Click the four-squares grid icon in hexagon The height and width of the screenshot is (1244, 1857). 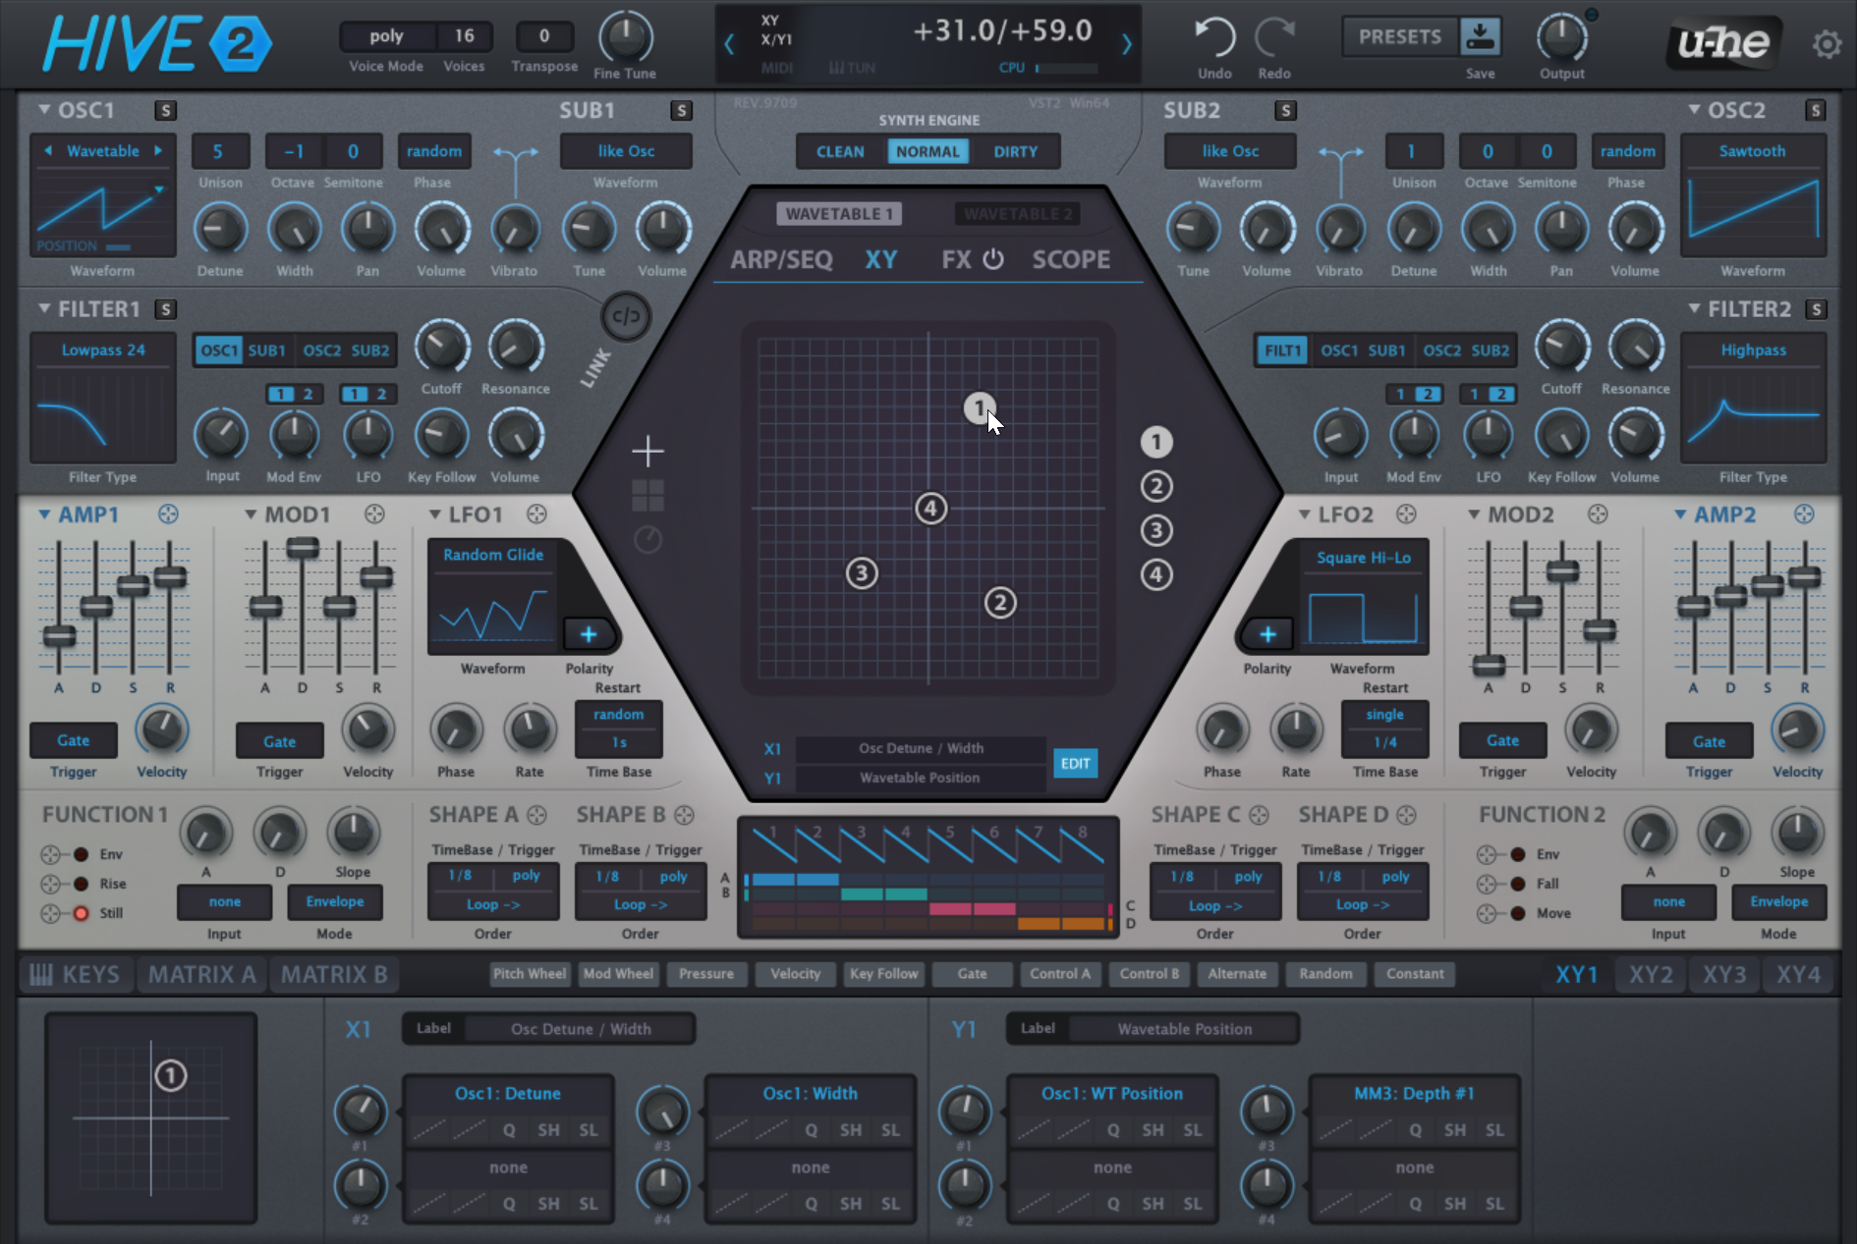coord(647,496)
